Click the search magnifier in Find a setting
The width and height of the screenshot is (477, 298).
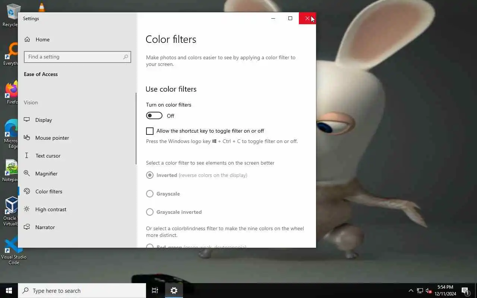(x=126, y=57)
